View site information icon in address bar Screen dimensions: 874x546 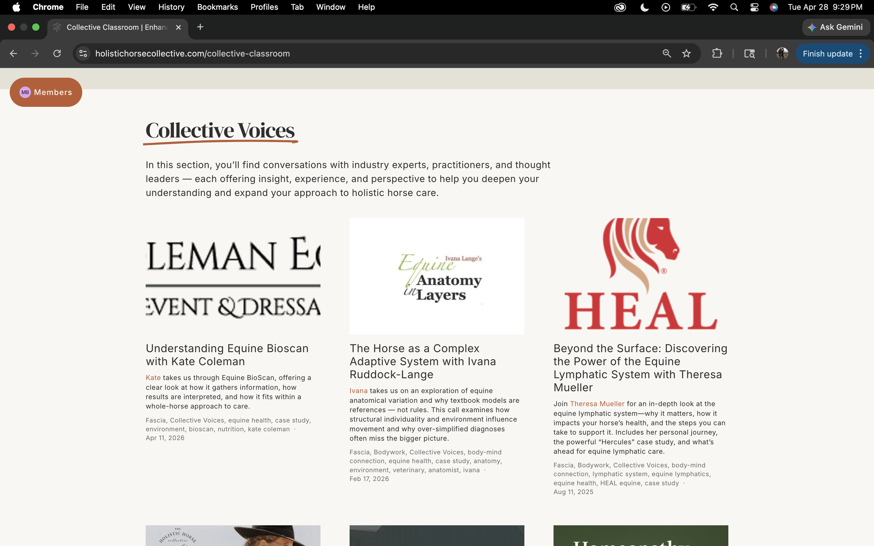[83, 53]
